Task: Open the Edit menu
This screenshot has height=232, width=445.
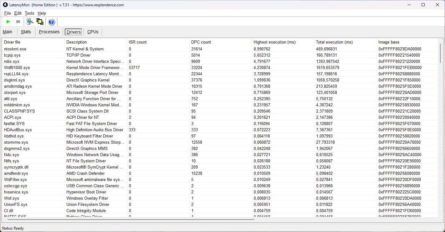Action: pos(18,13)
